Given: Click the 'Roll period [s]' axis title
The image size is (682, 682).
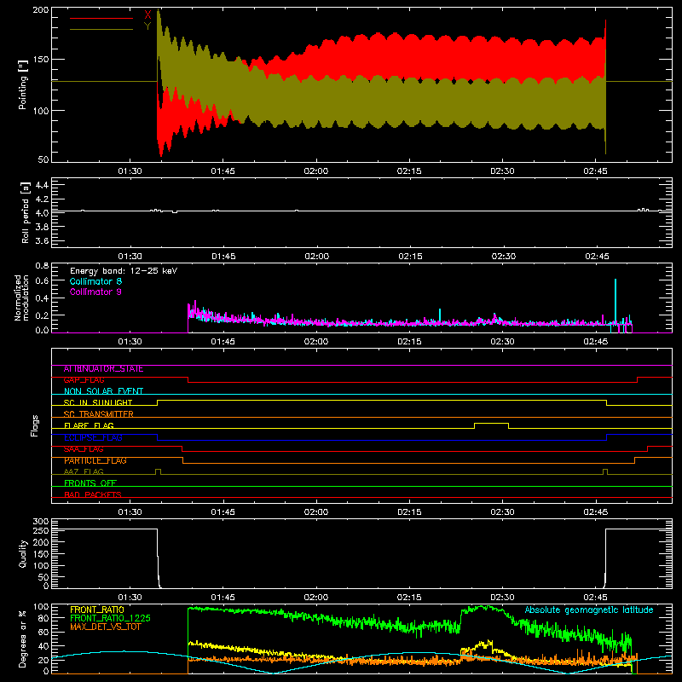Looking at the screenshot, I should click(x=26, y=212).
